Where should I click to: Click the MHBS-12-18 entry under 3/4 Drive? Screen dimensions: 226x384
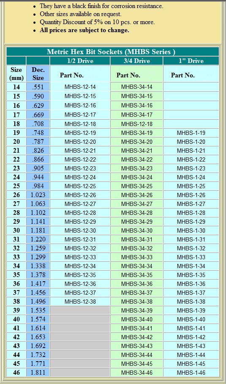[x=136, y=124]
